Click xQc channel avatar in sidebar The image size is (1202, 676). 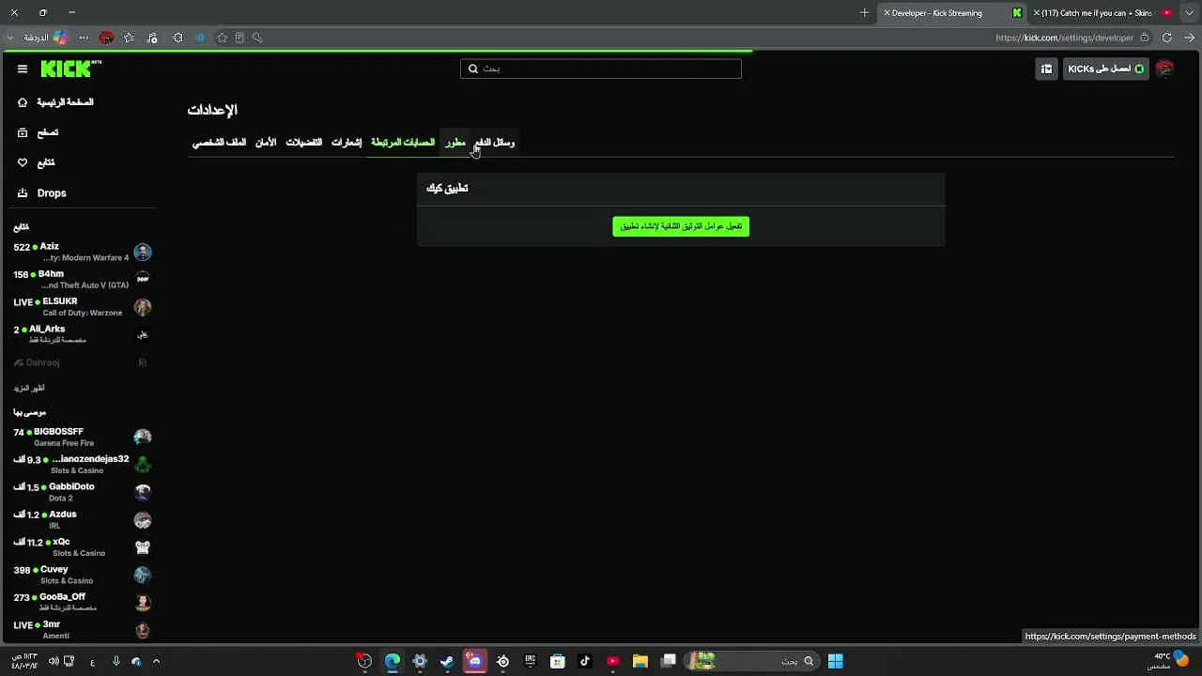tap(143, 546)
